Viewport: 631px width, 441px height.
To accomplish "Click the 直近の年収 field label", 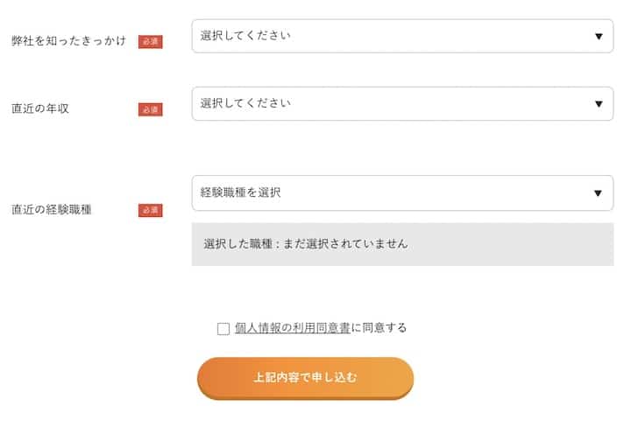I will (x=40, y=108).
